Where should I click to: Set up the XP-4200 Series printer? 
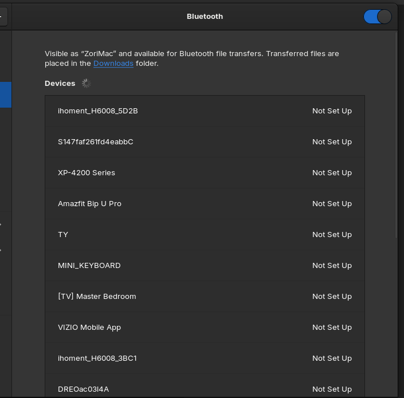205,173
